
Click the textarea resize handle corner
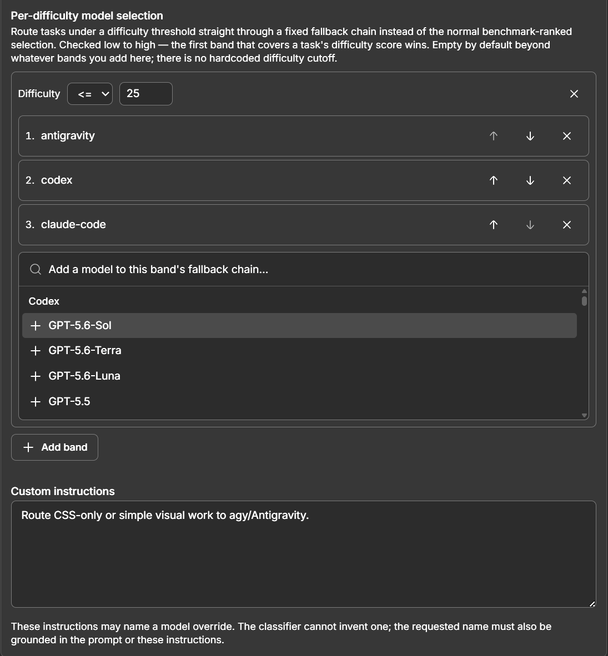[x=592, y=604]
